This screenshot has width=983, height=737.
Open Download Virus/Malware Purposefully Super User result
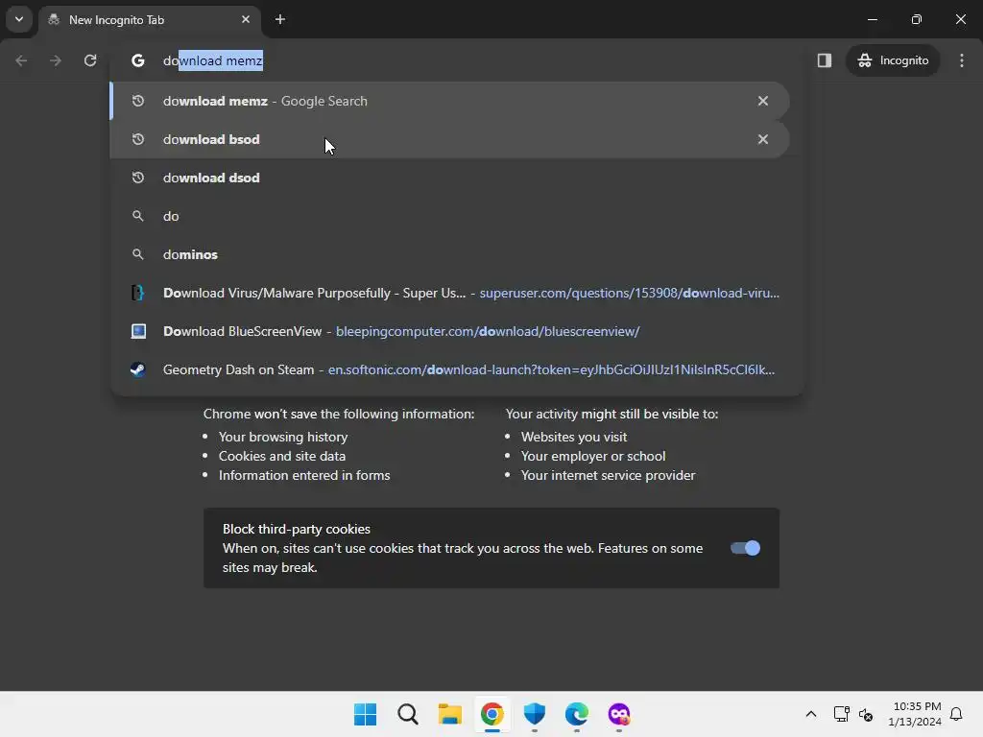point(449,293)
